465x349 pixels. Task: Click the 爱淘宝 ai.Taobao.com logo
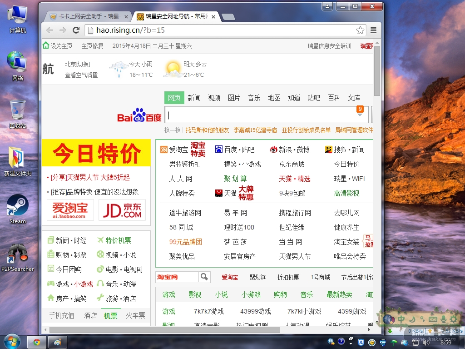tap(70, 210)
